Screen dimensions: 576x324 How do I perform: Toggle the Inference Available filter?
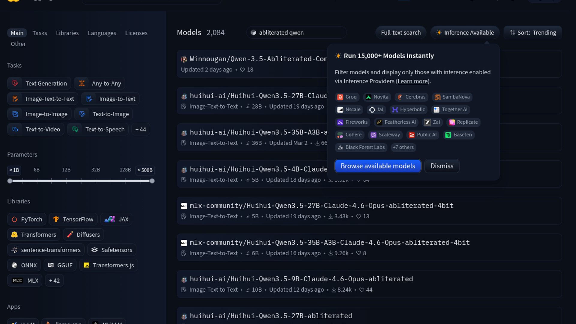click(465, 32)
